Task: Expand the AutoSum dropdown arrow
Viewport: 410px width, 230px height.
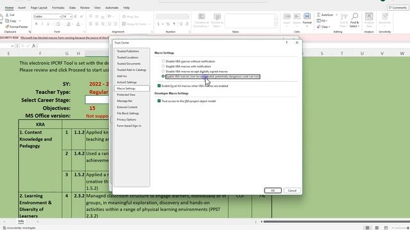Action: (x=336, y=15)
